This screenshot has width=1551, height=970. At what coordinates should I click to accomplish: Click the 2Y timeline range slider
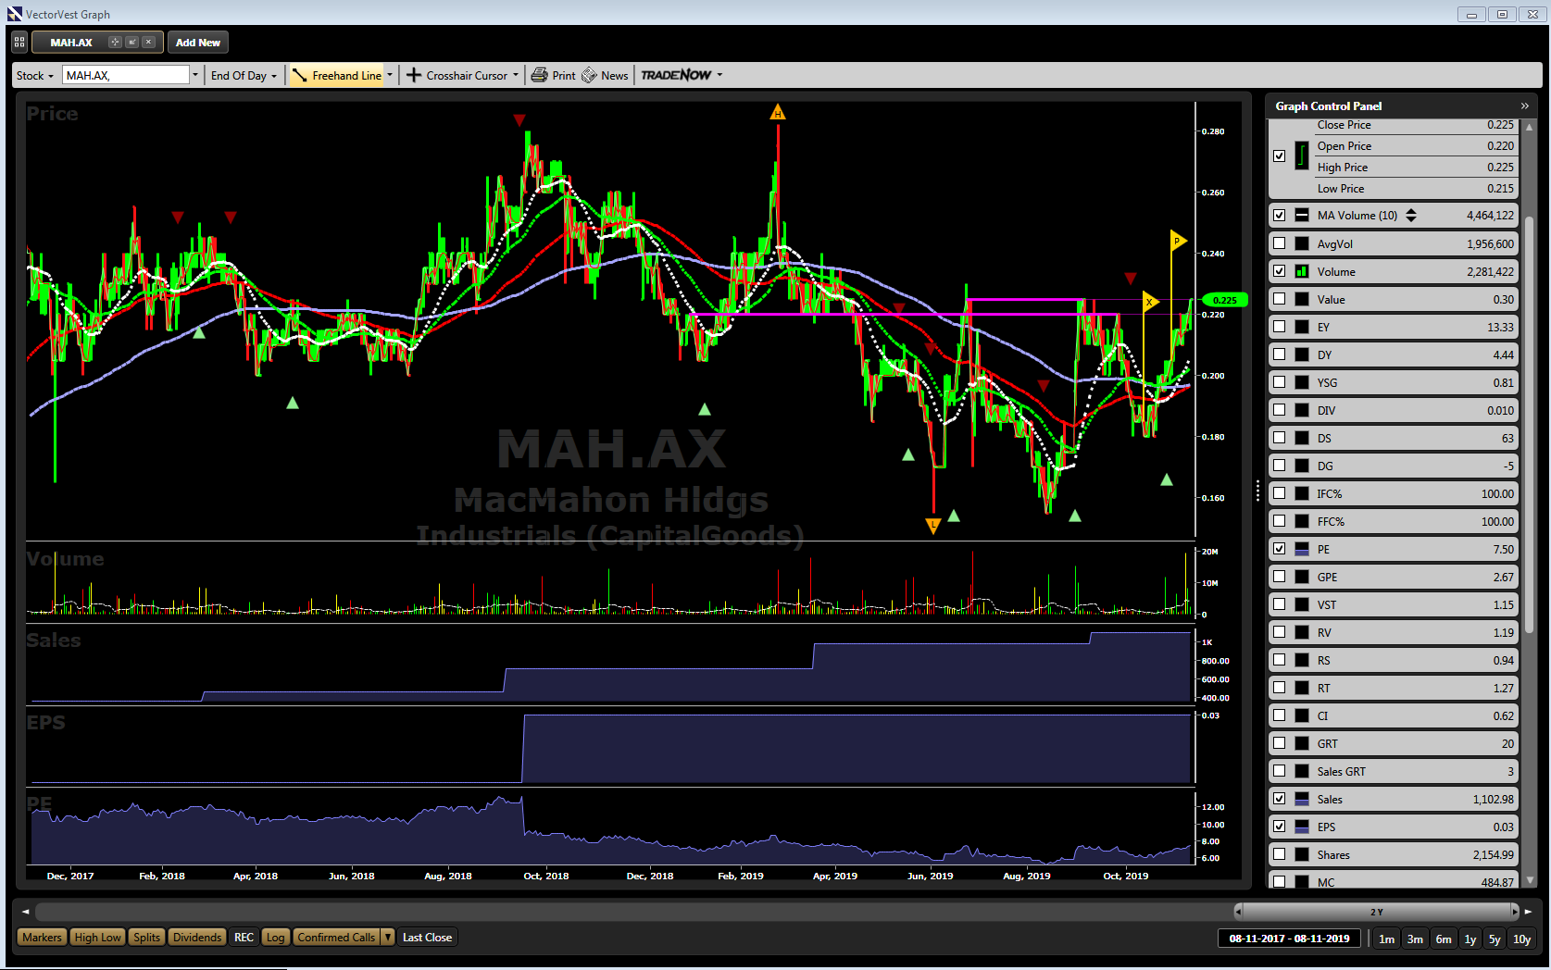(x=1377, y=912)
